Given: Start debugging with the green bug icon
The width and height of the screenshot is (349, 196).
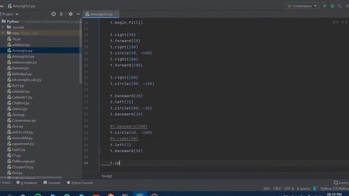Looking at the screenshot, I should (x=332, y=6).
